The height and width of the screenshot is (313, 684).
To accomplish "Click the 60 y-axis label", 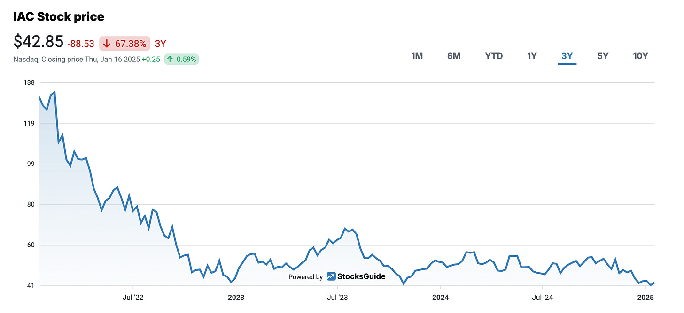I will [x=31, y=245].
